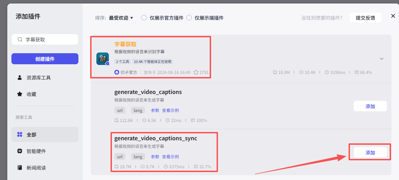This screenshot has width=399, height=180.
Task: Click the 智能硬件 chip icon
Action: click(20, 151)
